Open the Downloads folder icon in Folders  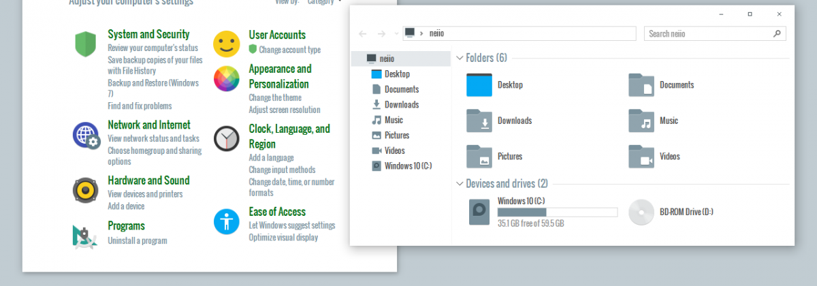tap(479, 120)
